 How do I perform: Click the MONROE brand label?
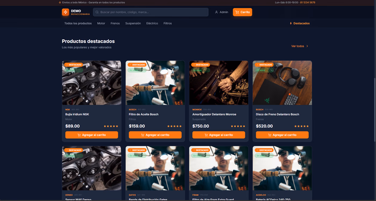197,109
